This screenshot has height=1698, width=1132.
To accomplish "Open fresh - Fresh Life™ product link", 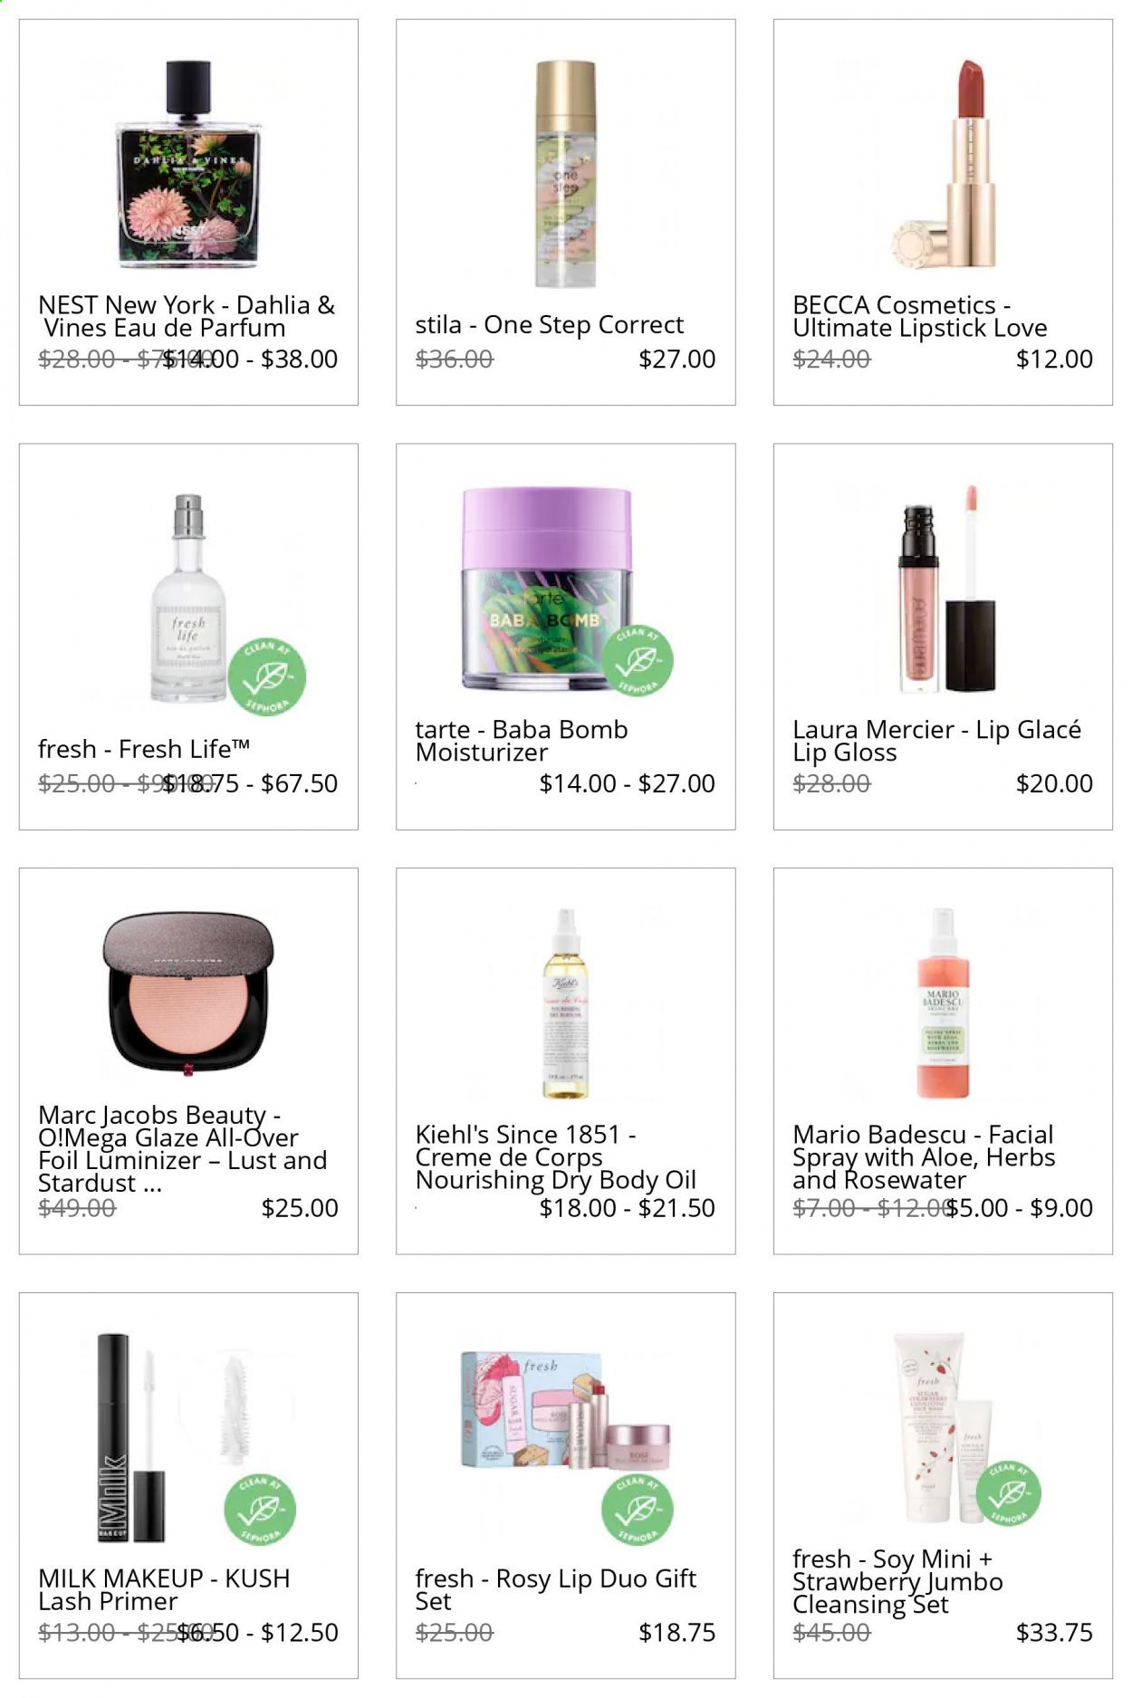I will click(x=144, y=749).
